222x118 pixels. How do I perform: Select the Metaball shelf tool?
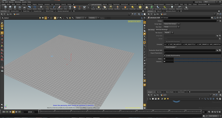click(x=30, y=7)
